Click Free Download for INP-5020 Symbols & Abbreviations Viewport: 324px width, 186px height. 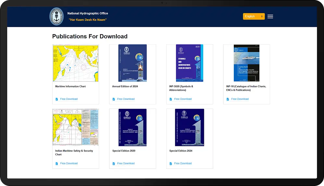[183, 99]
